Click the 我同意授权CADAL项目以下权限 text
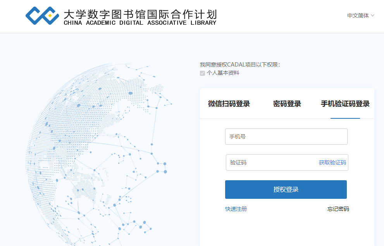The image size is (384, 246). click(x=240, y=65)
